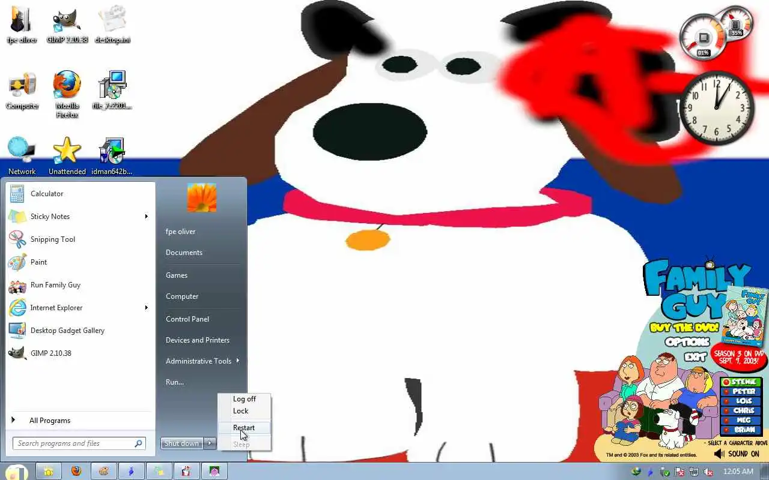This screenshot has width=769, height=480.
Task: Click the user account flower picture
Action: (x=202, y=197)
